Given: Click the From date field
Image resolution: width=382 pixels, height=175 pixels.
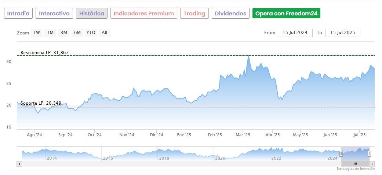Looking at the screenshot, I should point(295,33).
